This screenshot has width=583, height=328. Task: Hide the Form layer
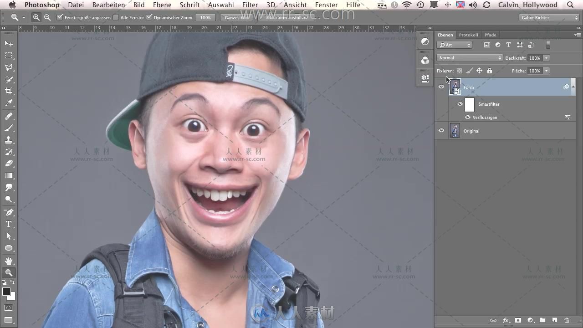coord(441,87)
